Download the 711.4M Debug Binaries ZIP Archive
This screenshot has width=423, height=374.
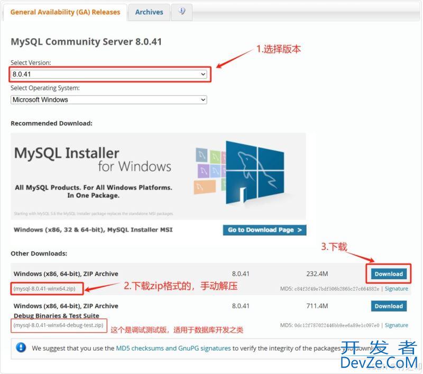click(x=389, y=306)
